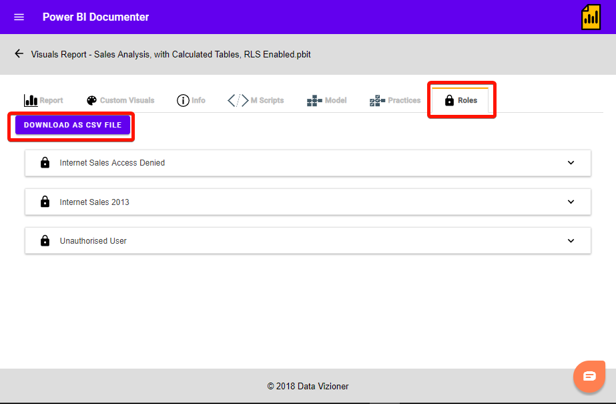Image resolution: width=616 pixels, height=404 pixels.
Task: Click Download As CSV File
Action: tap(72, 125)
